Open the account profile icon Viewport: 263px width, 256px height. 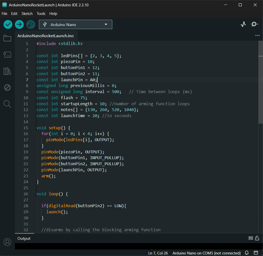coord(7,242)
